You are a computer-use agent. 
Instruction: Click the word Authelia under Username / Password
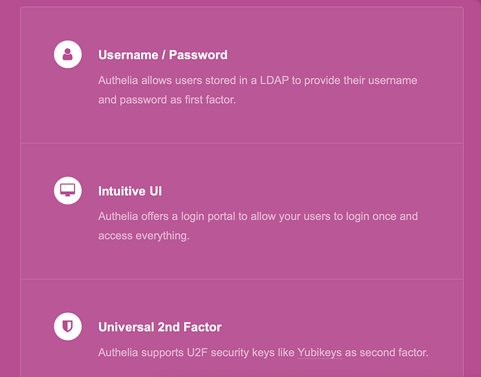[x=118, y=80]
